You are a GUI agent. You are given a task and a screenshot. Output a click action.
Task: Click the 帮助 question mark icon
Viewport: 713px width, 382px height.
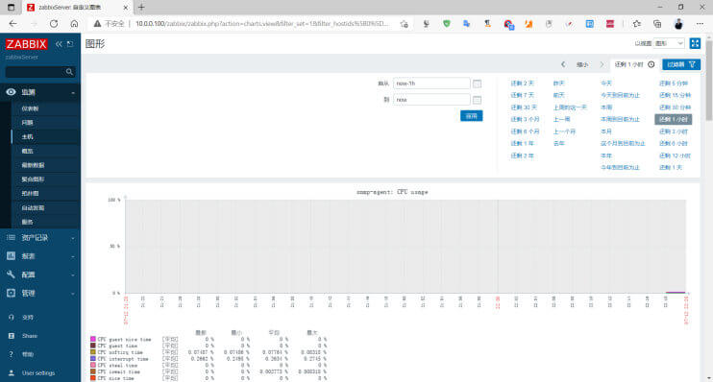coord(12,354)
